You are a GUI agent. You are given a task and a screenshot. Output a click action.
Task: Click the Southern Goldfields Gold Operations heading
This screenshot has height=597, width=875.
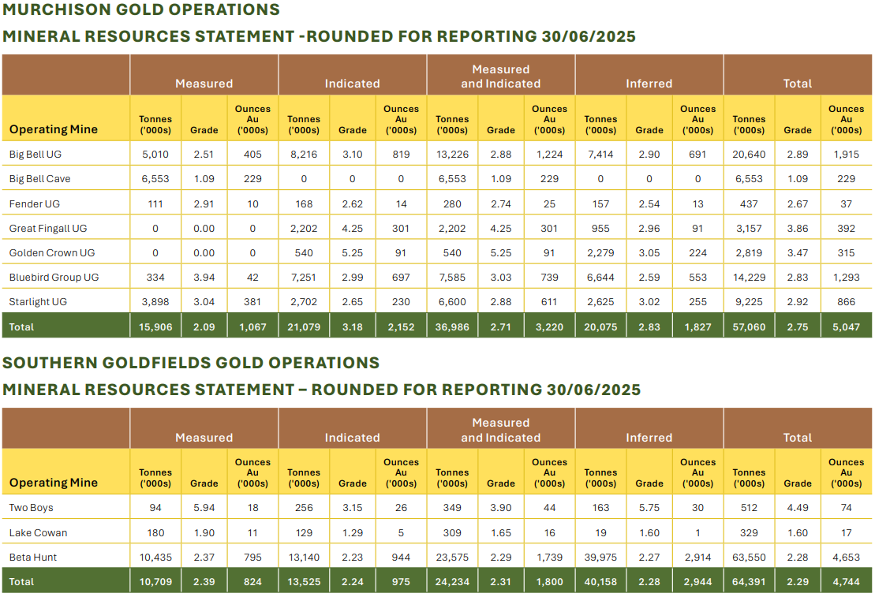191,363
